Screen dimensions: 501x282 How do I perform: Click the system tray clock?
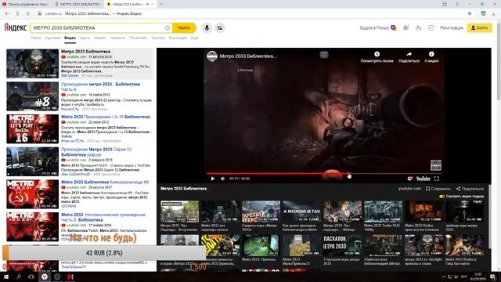click(x=478, y=277)
